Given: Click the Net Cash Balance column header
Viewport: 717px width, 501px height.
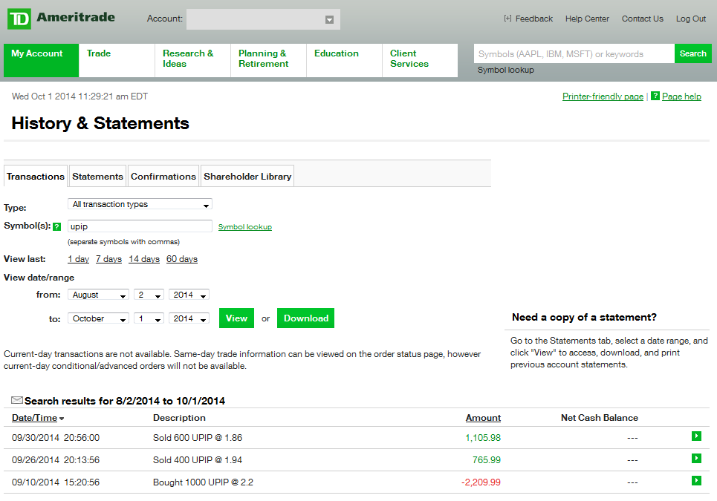Looking at the screenshot, I should pyautogui.click(x=600, y=418).
